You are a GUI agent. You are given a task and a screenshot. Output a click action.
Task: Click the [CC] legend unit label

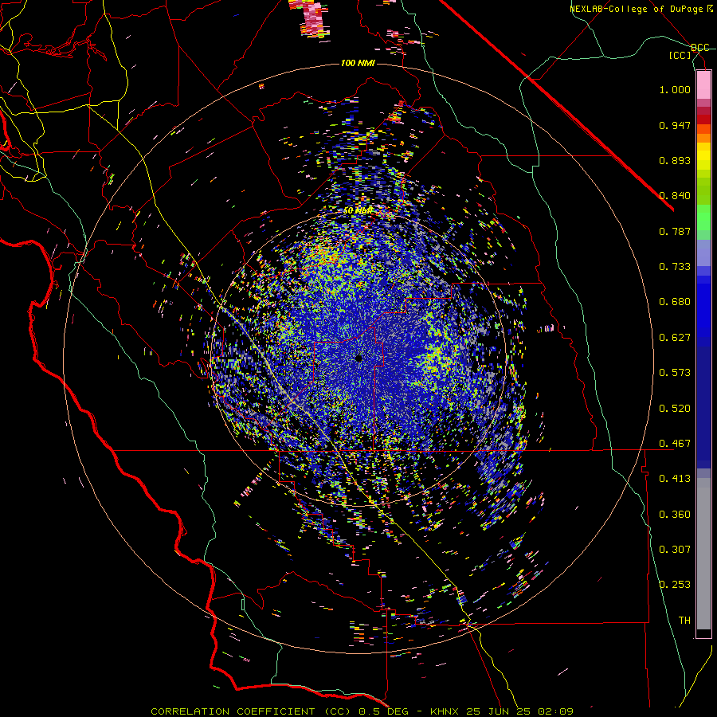(680, 55)
